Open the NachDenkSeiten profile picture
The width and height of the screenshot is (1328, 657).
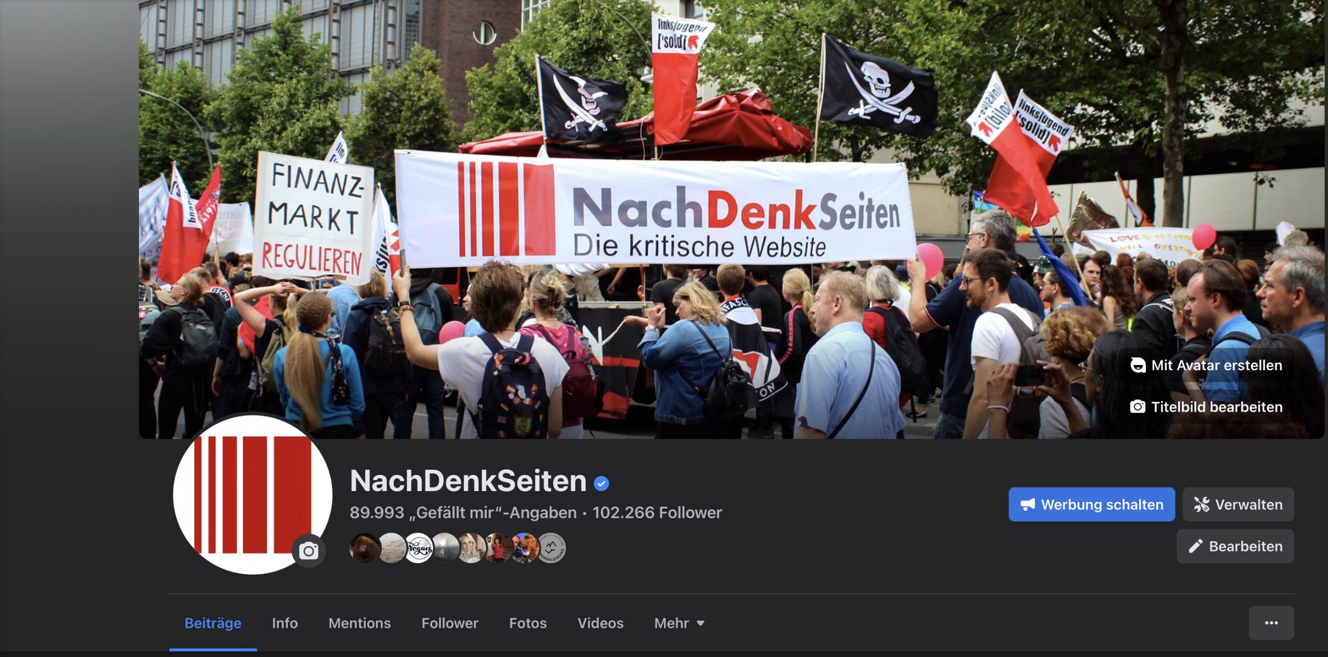253,495
